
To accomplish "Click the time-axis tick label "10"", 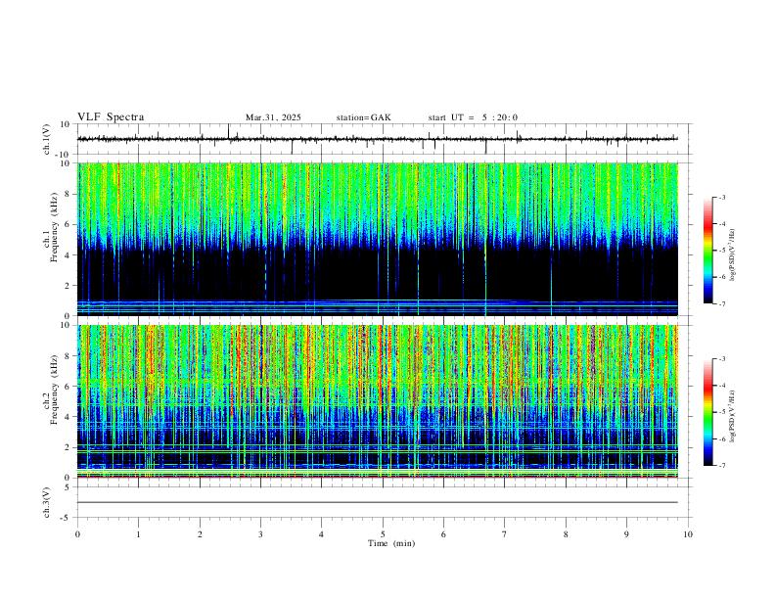I will (688, 534).
